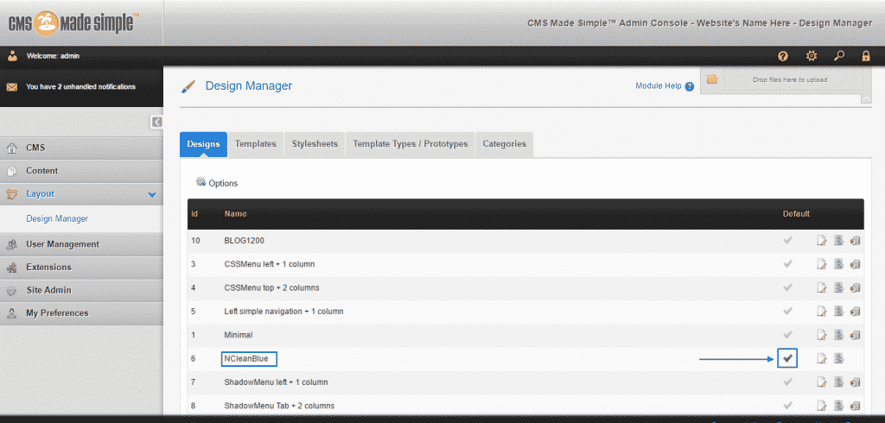This screenshot has height=423, width=885.
Task: Open the help icon in top bar
Action: tap(782, 56)
